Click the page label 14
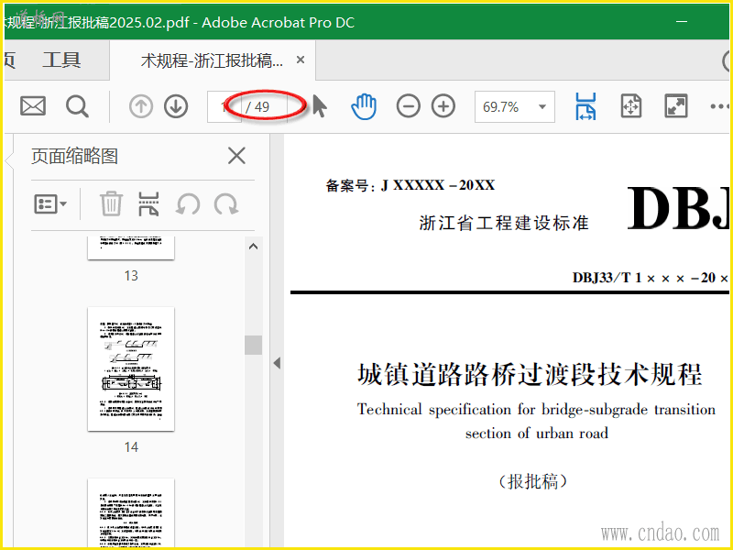The image size is (733, 550). coord(131,447)
